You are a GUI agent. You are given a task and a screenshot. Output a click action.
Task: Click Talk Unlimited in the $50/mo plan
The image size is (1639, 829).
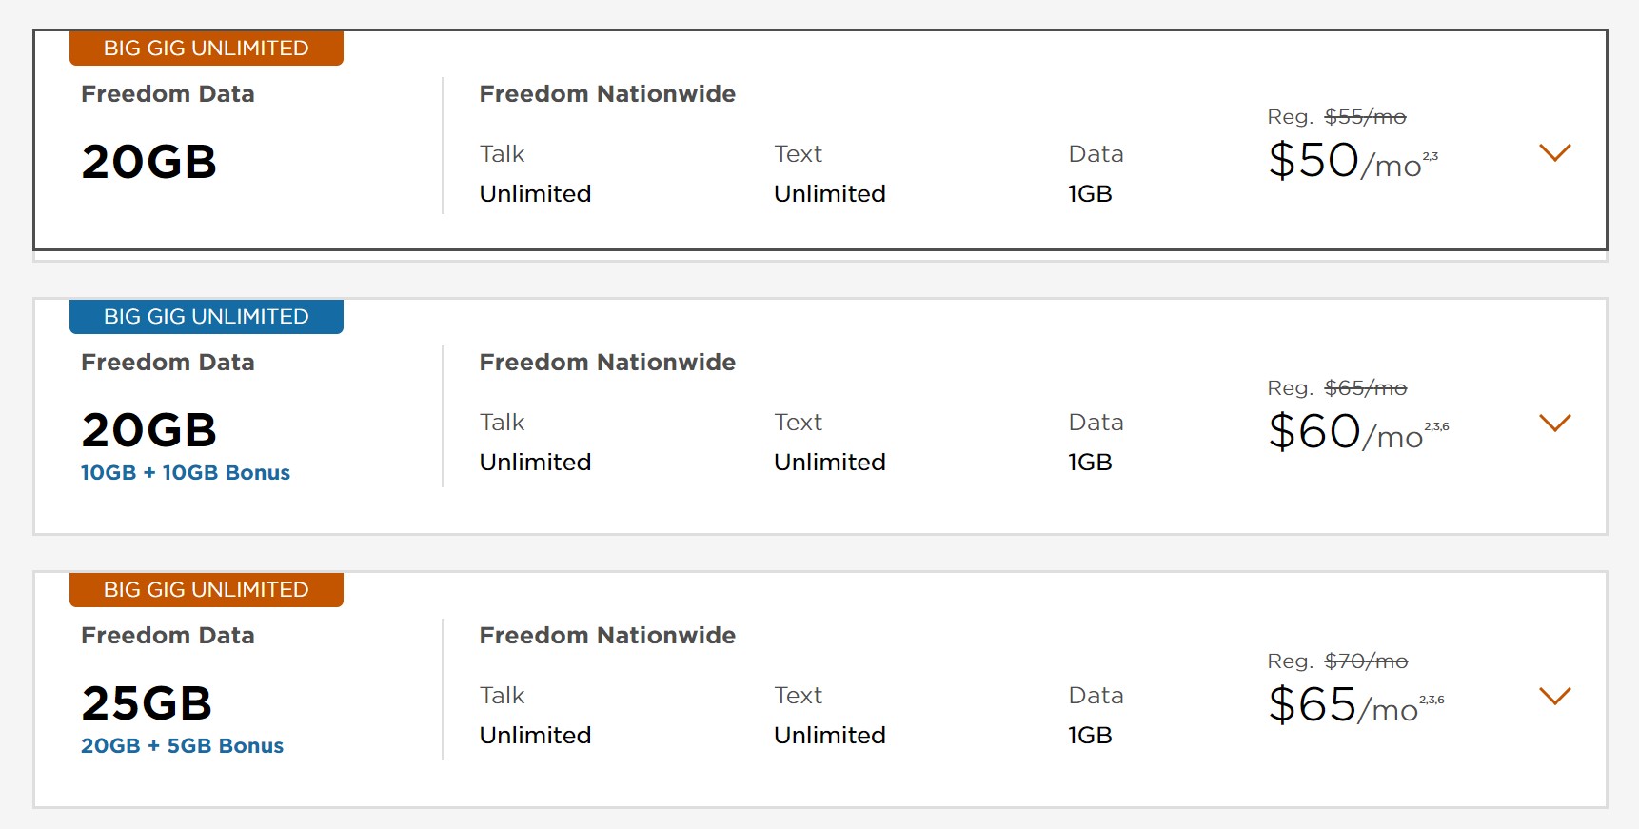click(535, 194)
